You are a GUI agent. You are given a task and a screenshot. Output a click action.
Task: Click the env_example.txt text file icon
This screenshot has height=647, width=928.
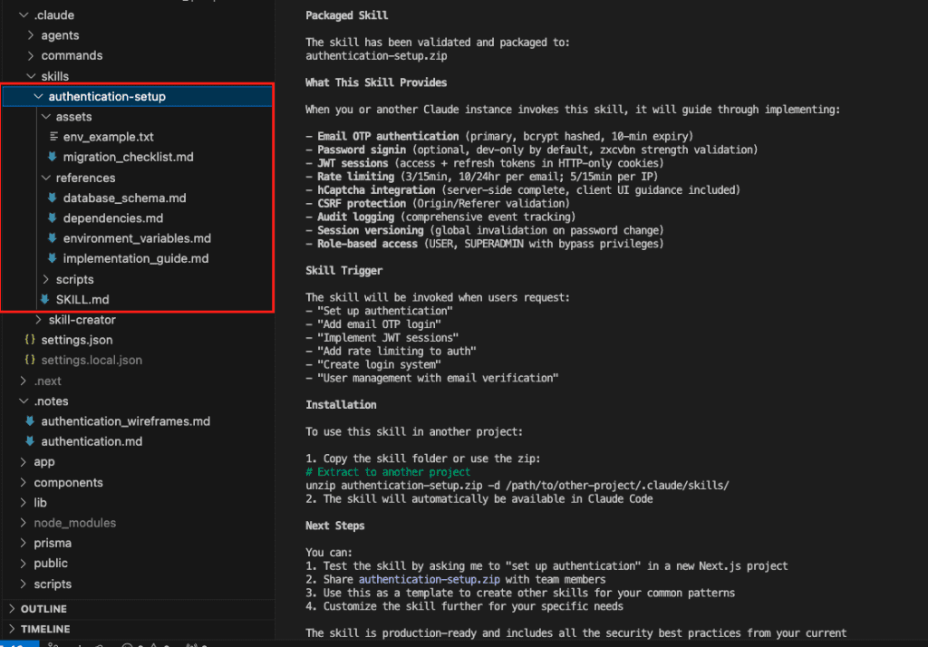(53, 137)
